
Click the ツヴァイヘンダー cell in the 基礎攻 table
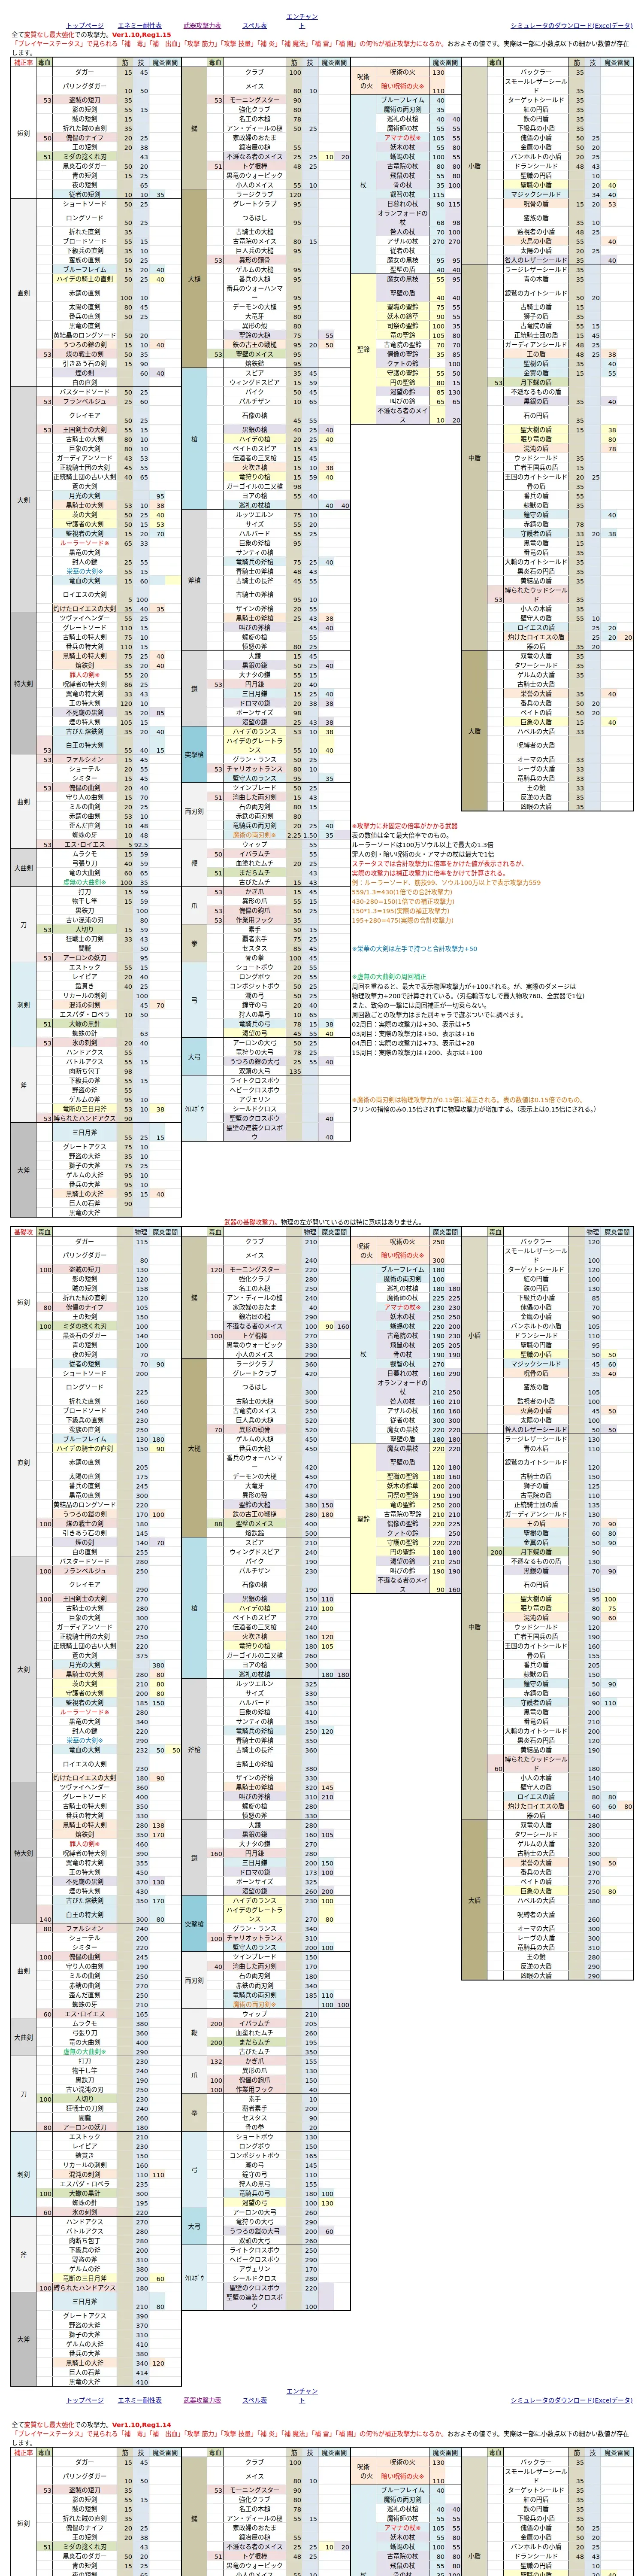[x=85, y=1787]
